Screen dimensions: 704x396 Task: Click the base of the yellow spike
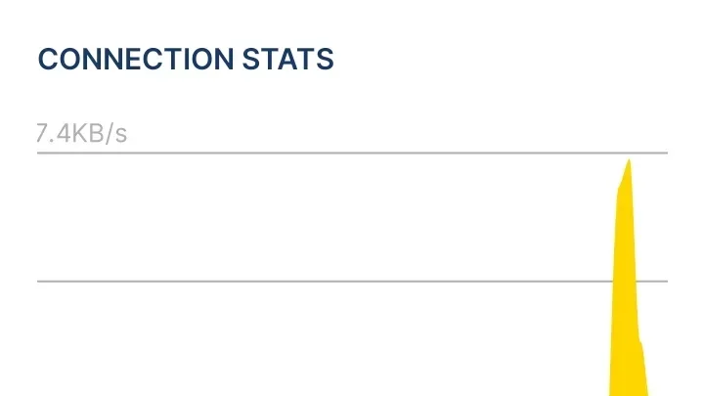[629, 389]
